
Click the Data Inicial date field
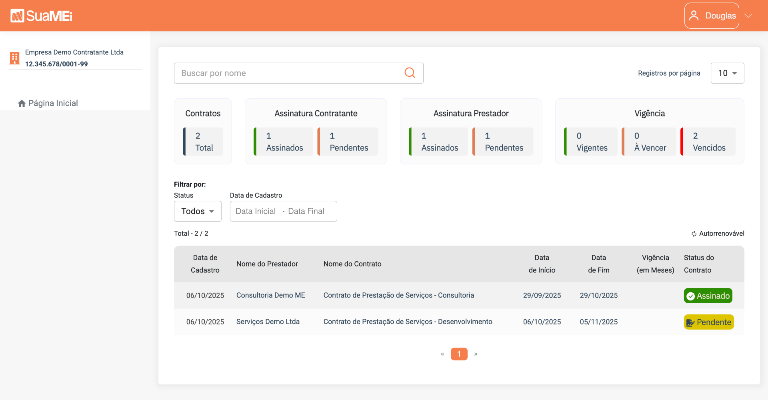(x=256, y=211)
